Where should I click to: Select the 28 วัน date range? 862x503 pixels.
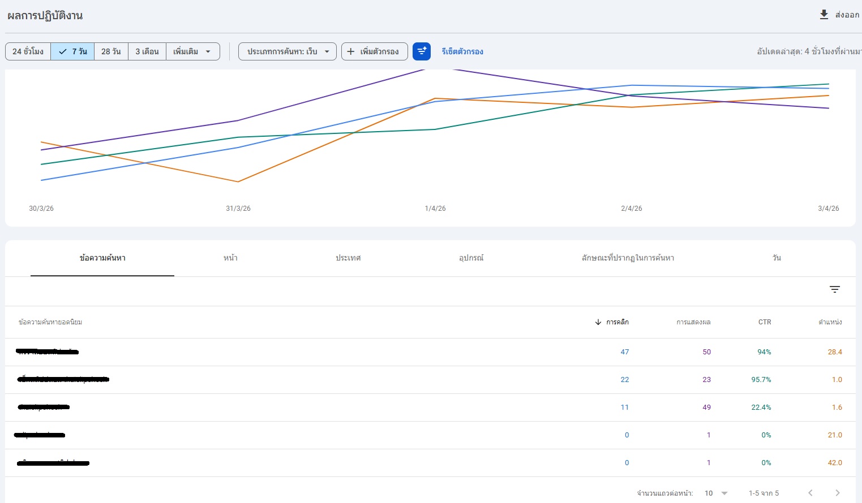click(x=111, y=51)
